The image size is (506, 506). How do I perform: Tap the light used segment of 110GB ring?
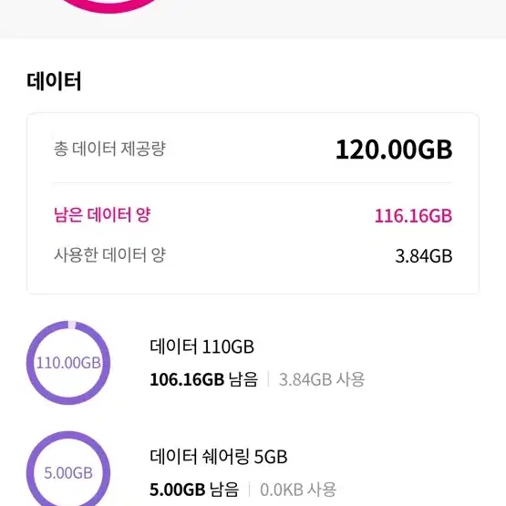point(72,325)
